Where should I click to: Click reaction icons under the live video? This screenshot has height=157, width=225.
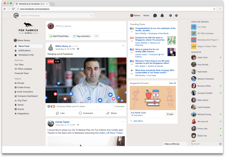pyautogui.click(x=51, y=106)
